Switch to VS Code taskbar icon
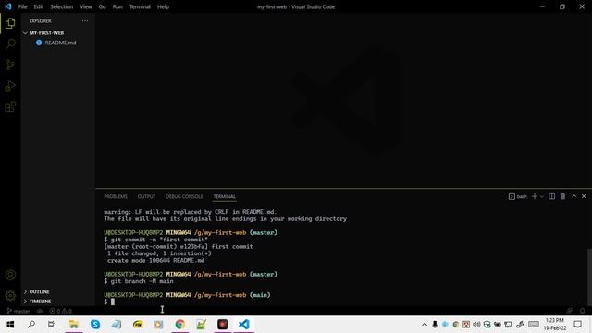 (x=244, y=325)
